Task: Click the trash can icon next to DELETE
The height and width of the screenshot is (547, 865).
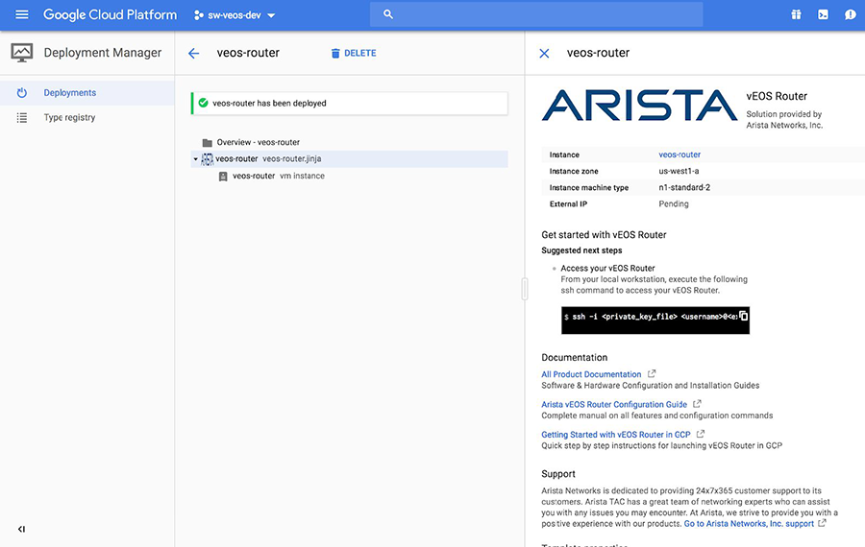Action: pyautogui.click(x=335, y=54)
